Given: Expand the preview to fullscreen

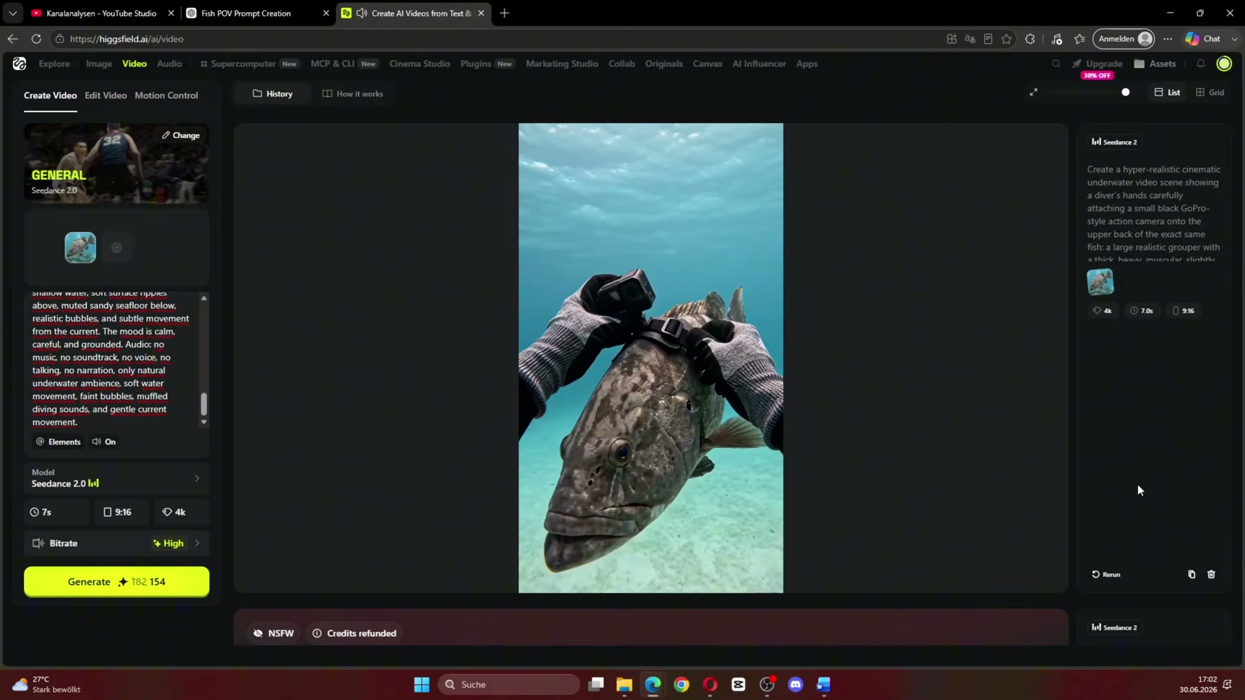Looking at the screenshot, I should point(1034,92).
